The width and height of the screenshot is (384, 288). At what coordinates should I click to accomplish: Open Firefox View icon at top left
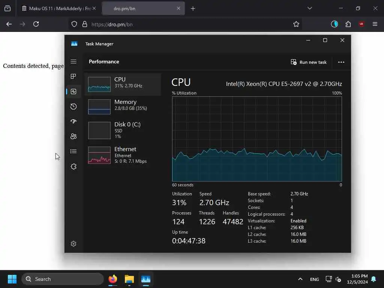pyautogui.click(x=7, y=9)
